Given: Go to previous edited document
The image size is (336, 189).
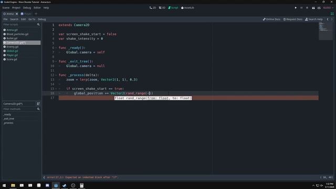Looking at the screenshot, I should pyautogui.click(x=328, y=19).
